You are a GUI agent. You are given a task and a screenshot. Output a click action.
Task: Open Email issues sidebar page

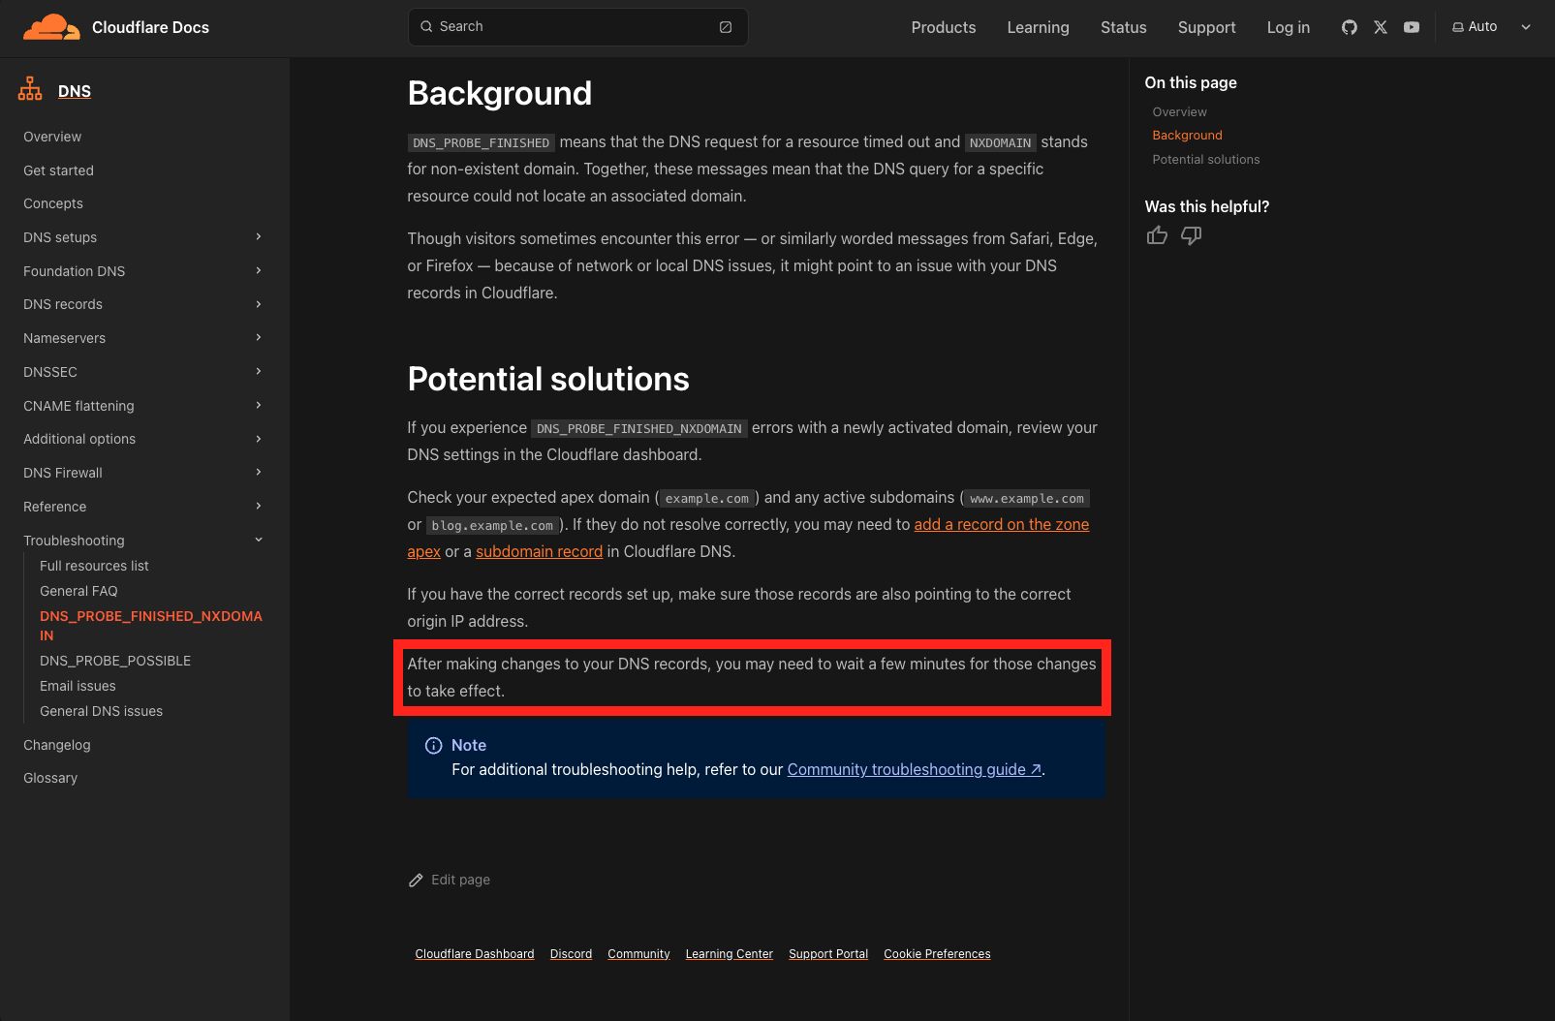[x=78, y=686]
